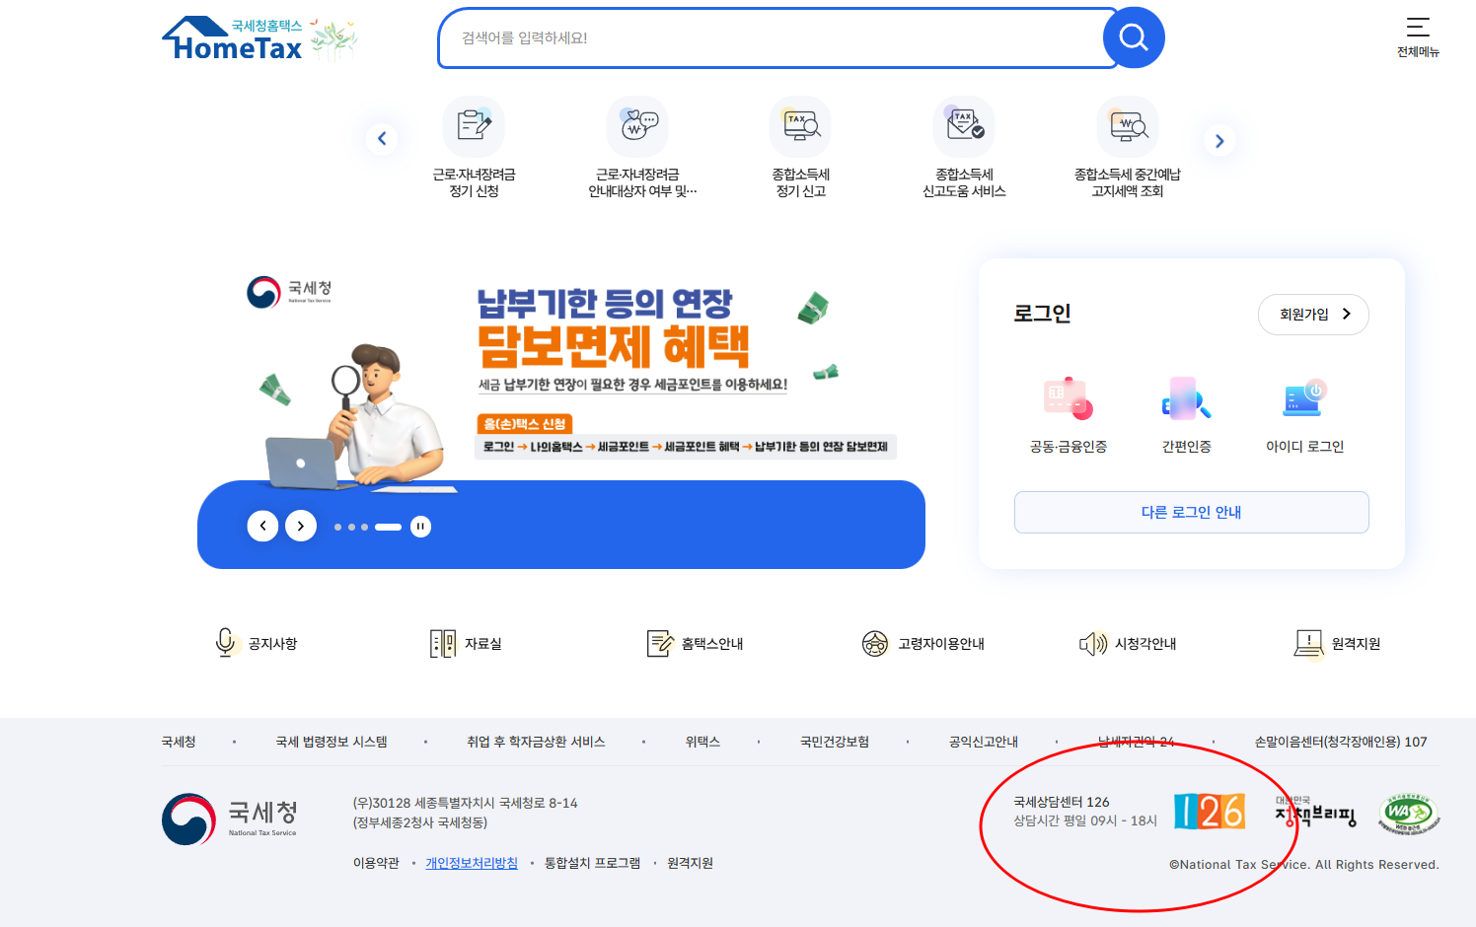Open 국세청 footer link
The width and height of the screenshot is (1476, 927).
(179, 742)
